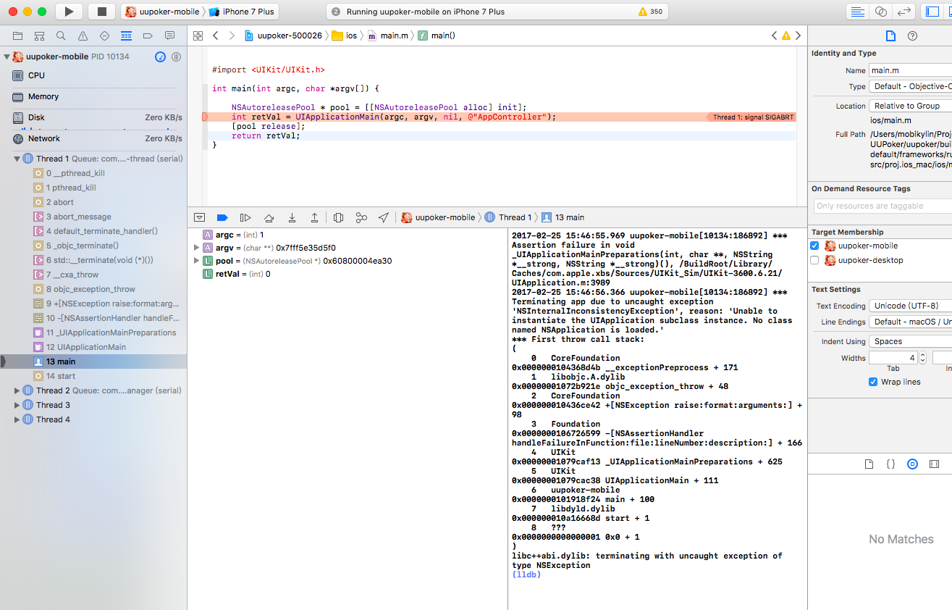
Task: Open the Media library
Action: (934, 464)
